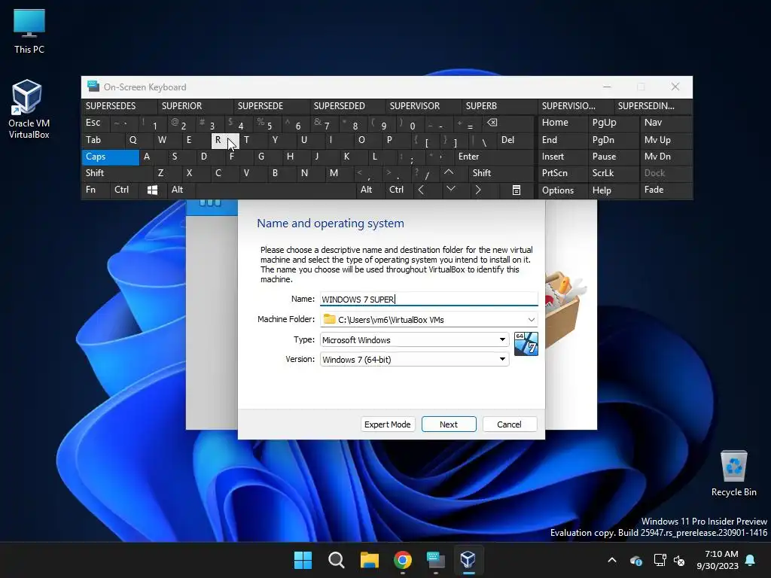Open the Windows Start menu
This screenshot has width=771, height=578.
pos(303,560)
